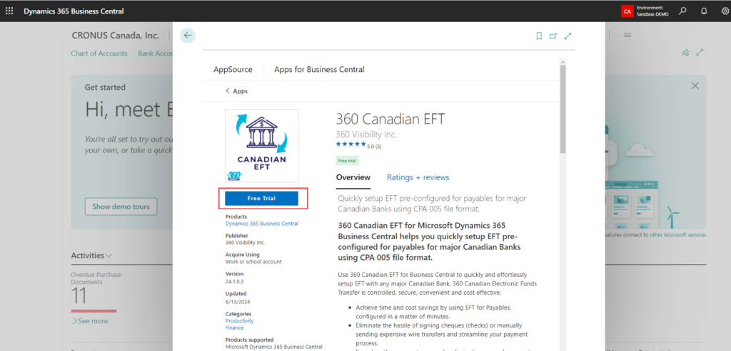Click Work or school account text
Screen dimensions: 731x351
pyautogui.click(x=253, y=262)
